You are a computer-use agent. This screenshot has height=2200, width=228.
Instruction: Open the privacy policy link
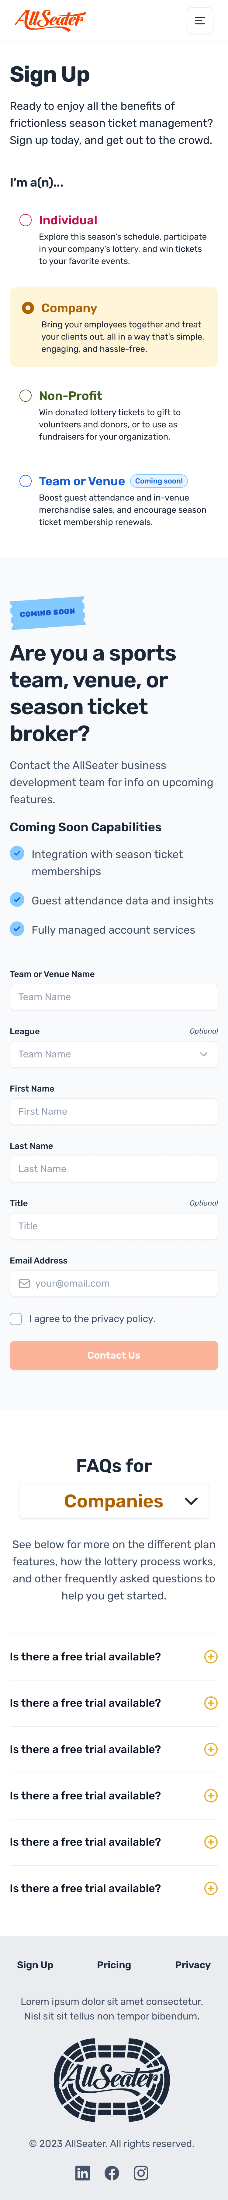123,1319
